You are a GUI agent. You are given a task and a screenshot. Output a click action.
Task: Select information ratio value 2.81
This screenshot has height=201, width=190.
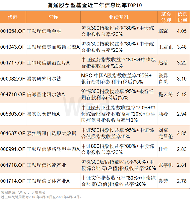coord(182,165)
